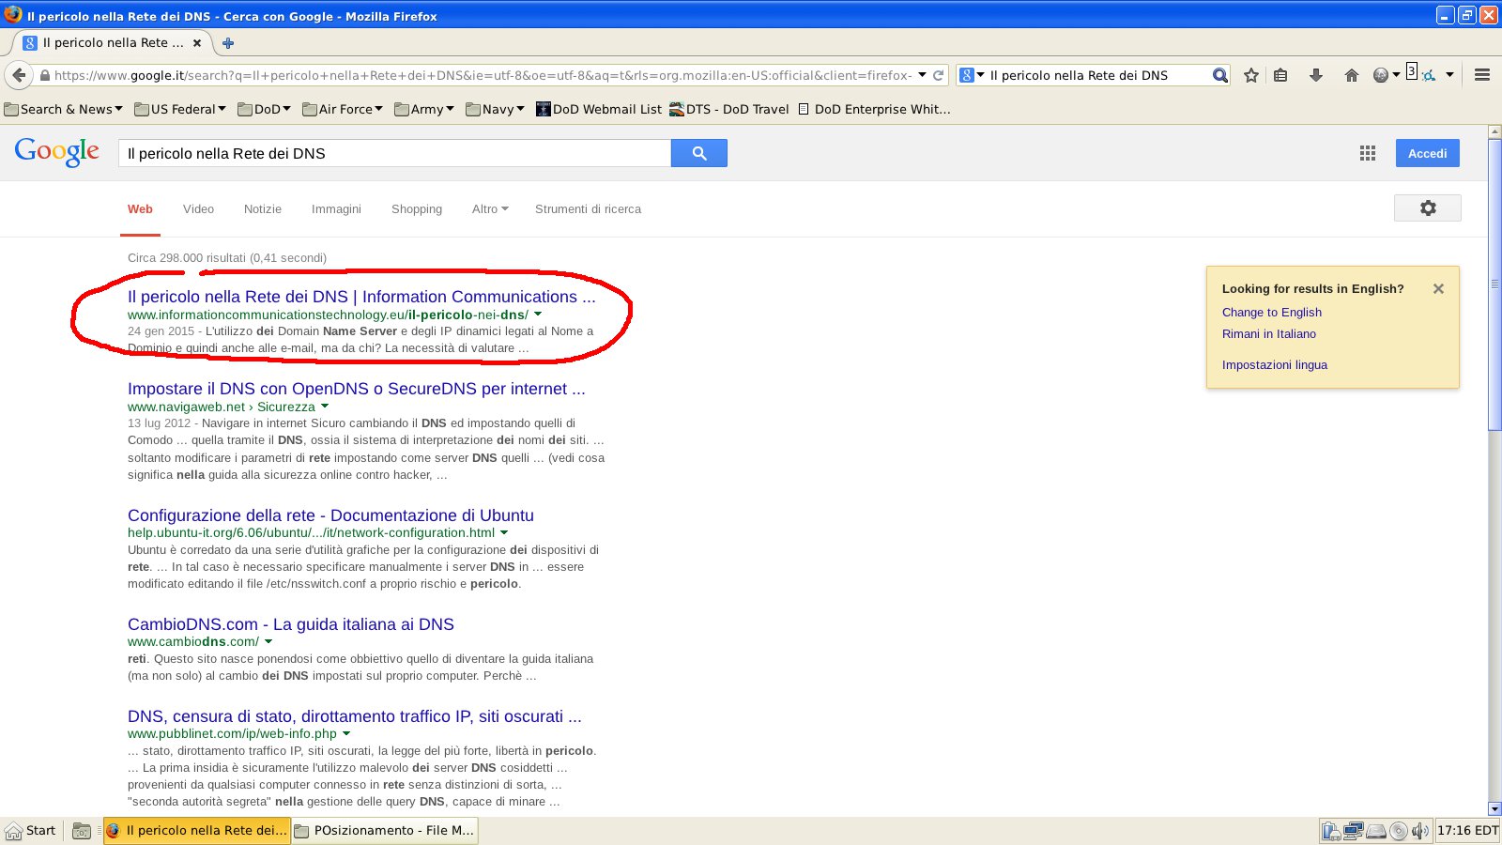Screen dimensions: 1502x845
Task: Select the Web search tab
Action: 140,208
